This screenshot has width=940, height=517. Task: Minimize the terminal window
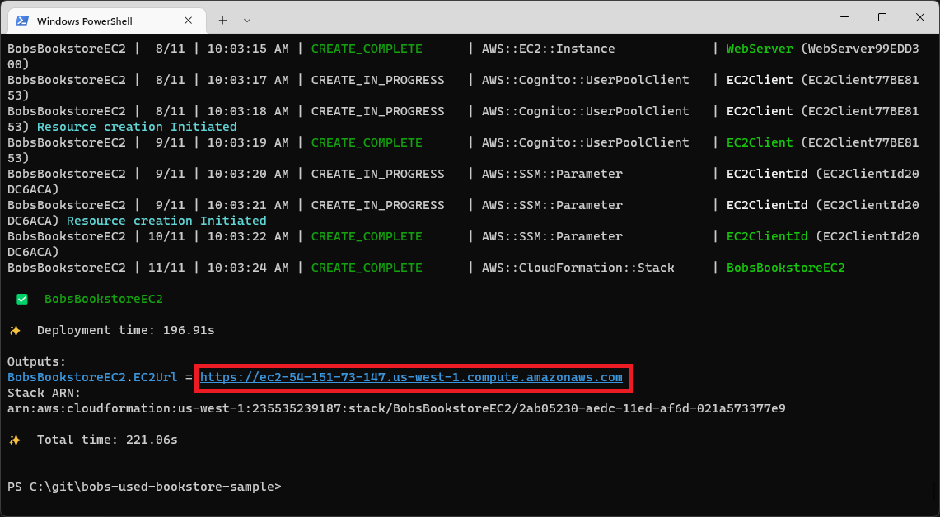[x=844, y=17]
